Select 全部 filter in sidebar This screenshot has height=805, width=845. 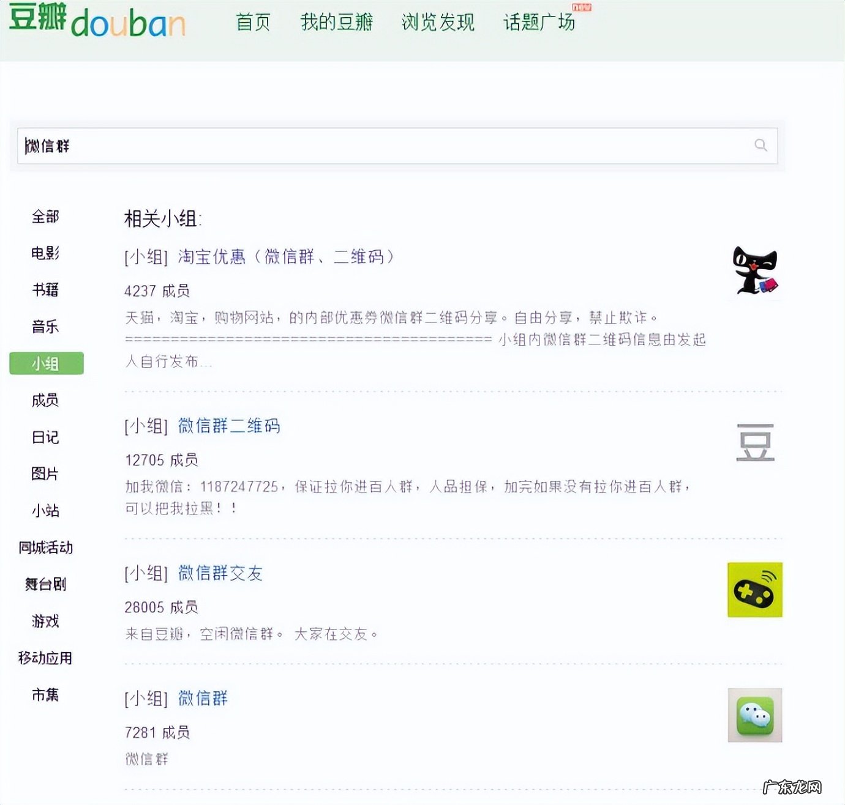pyautogui.click(x=46, y=217)
